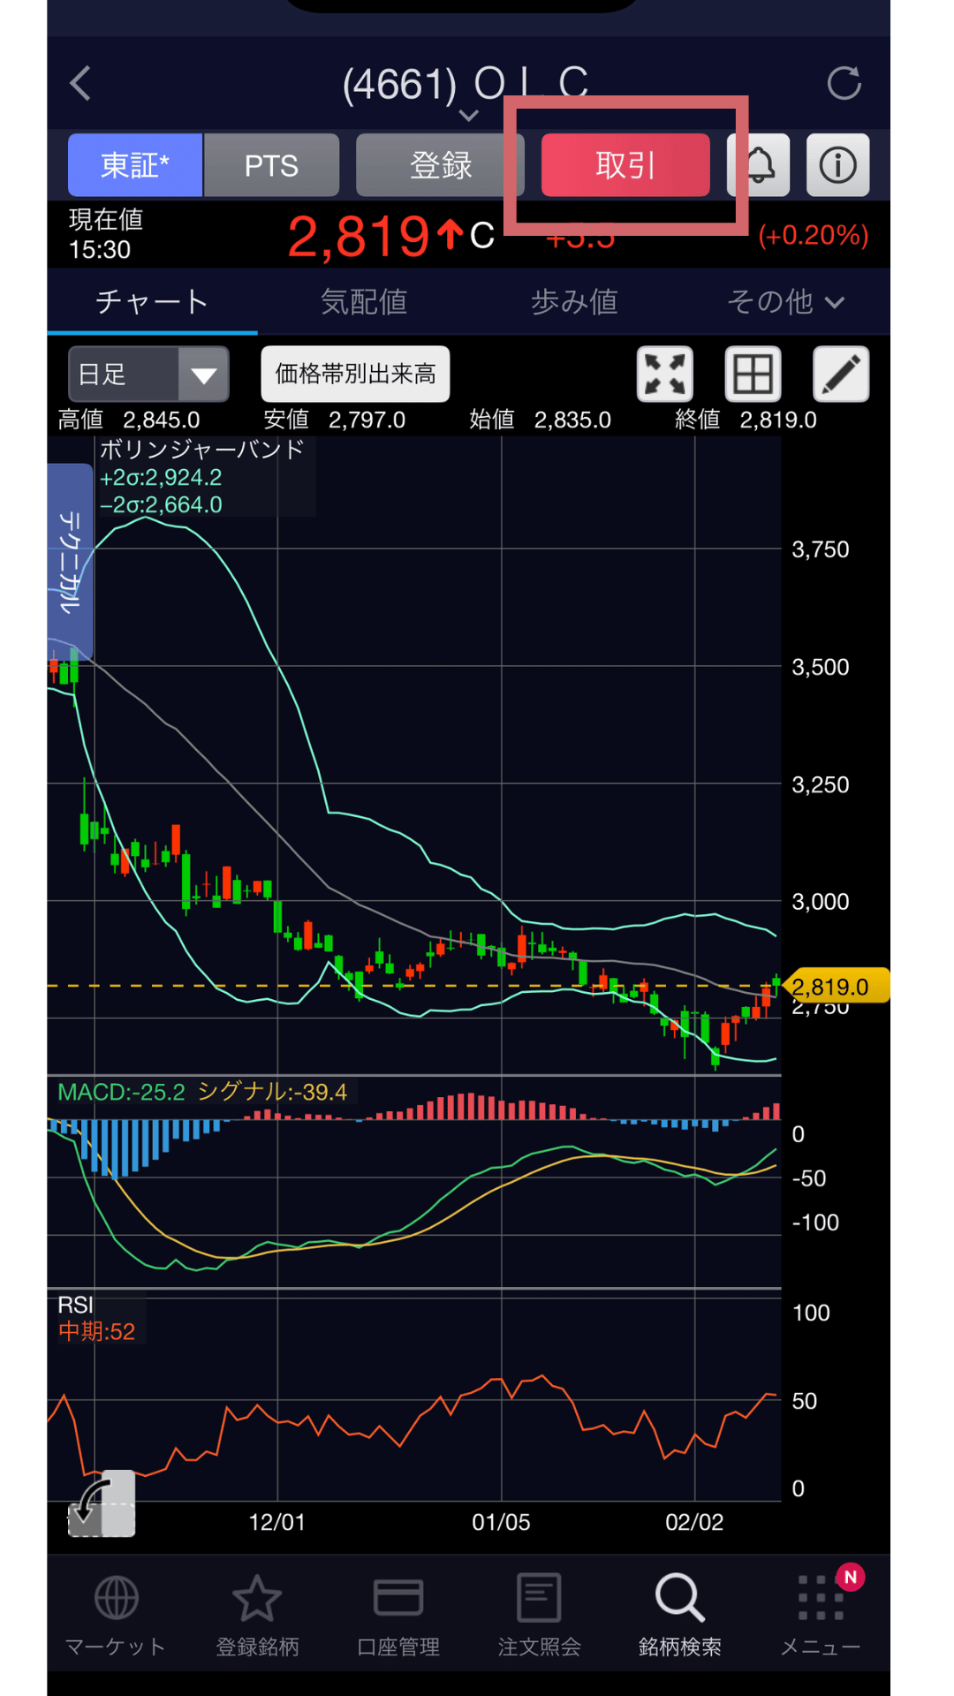Viewport: 954px width, 1696px height.
Task: Open the stock information icon
Action: [x=837, y=165]
